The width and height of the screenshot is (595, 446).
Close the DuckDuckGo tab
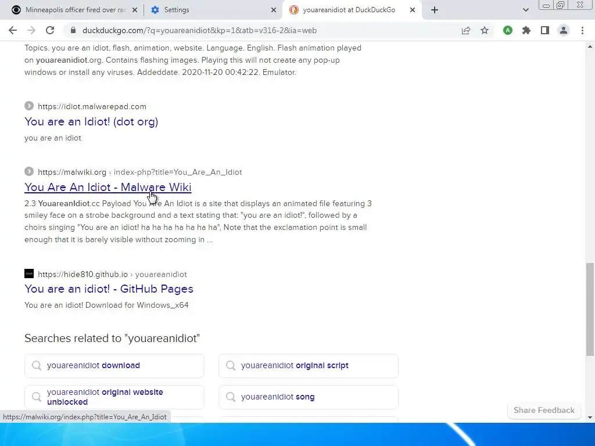tap(413, 10)
